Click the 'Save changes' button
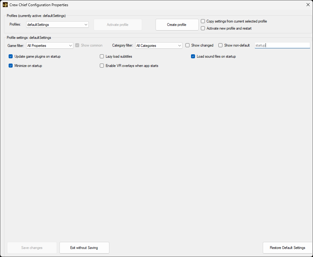This screenshot has height=257, width=313. [x=32, y=248]
